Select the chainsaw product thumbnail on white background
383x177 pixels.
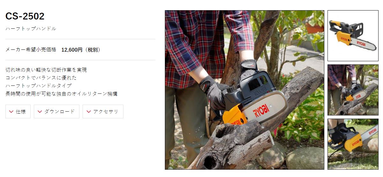(353, 36)
